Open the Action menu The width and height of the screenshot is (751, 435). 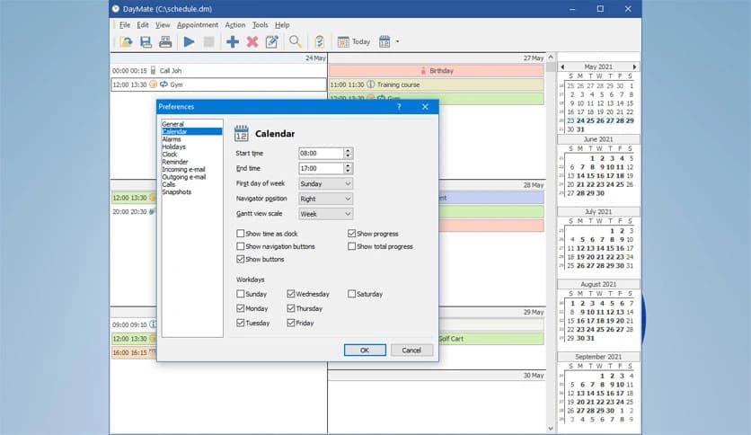[x=235, y=25]
